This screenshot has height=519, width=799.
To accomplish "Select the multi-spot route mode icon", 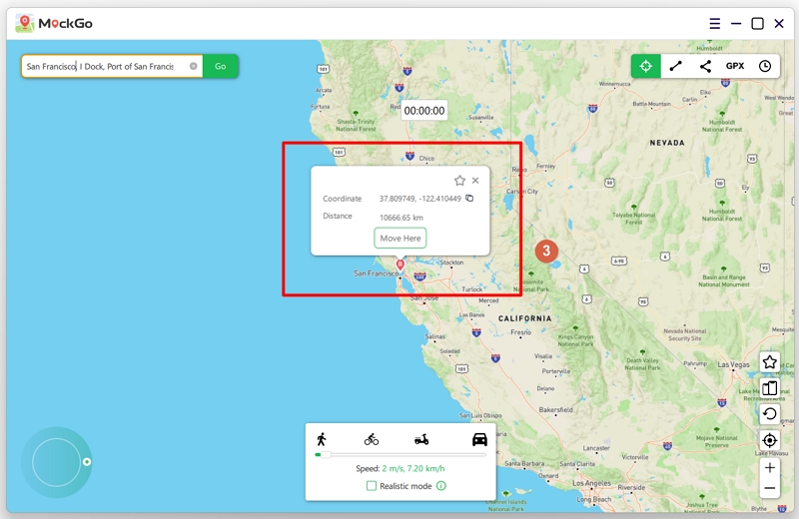I will tap(705, 66).
